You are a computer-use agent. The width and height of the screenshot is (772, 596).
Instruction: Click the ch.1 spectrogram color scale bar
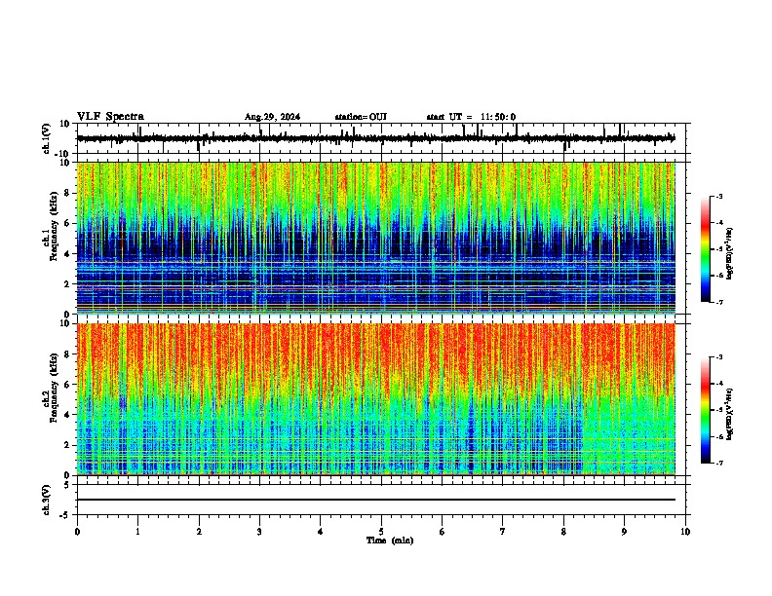tap(706, 249)
